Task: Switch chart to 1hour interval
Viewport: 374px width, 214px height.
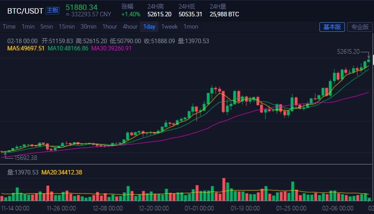Action: point(110,27)
